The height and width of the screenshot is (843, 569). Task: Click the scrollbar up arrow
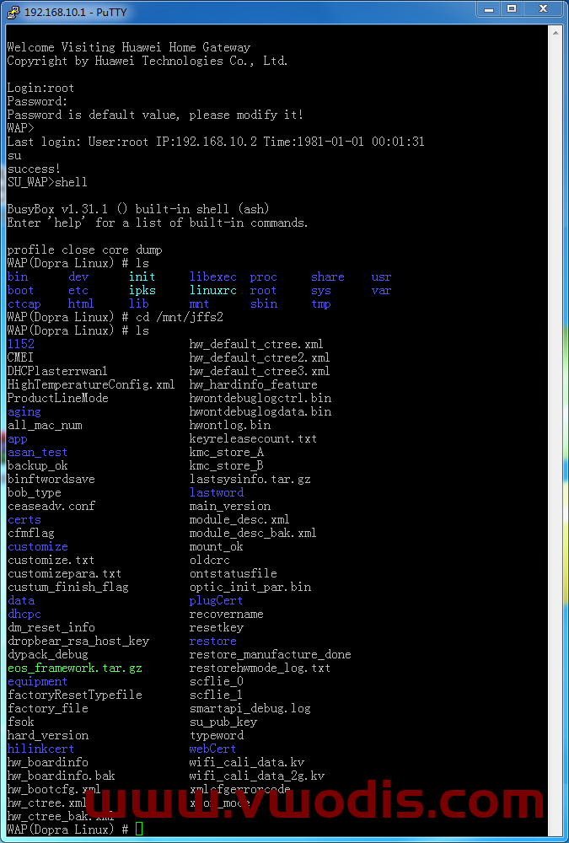[x=556, y=31]
